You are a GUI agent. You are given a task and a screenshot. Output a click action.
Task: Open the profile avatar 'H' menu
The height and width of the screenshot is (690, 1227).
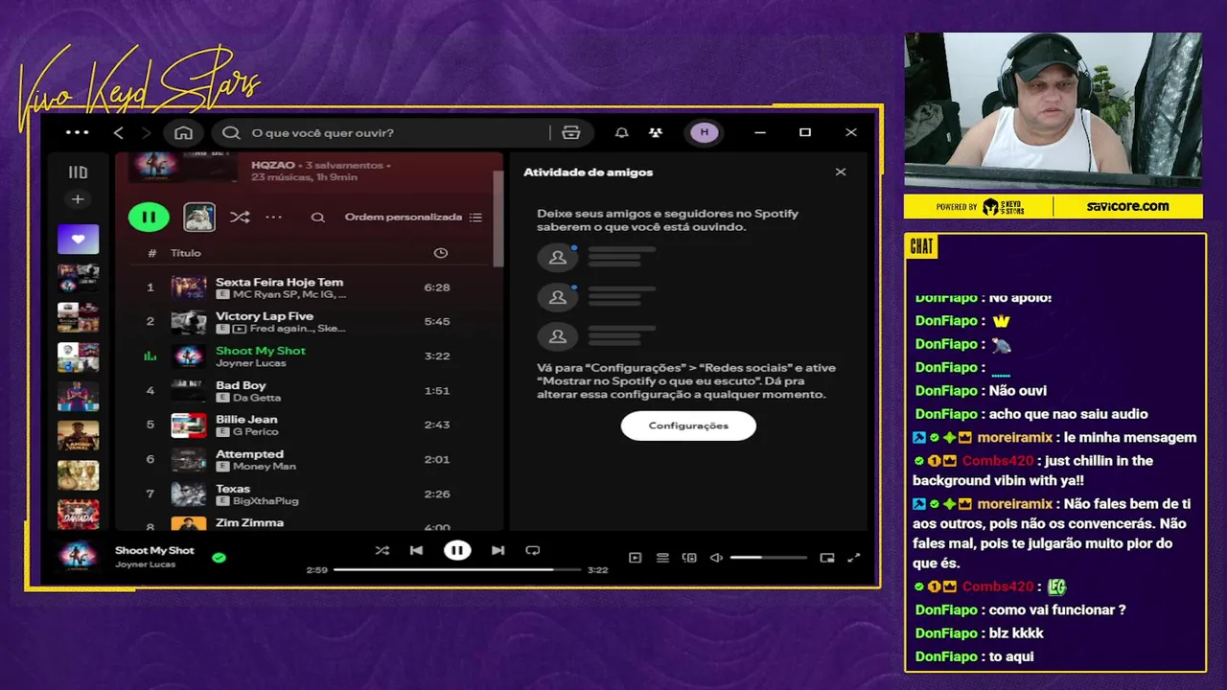(x=705, y=132)
